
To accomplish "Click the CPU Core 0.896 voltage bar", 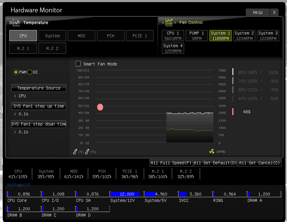I will click(x=24, y=194).
